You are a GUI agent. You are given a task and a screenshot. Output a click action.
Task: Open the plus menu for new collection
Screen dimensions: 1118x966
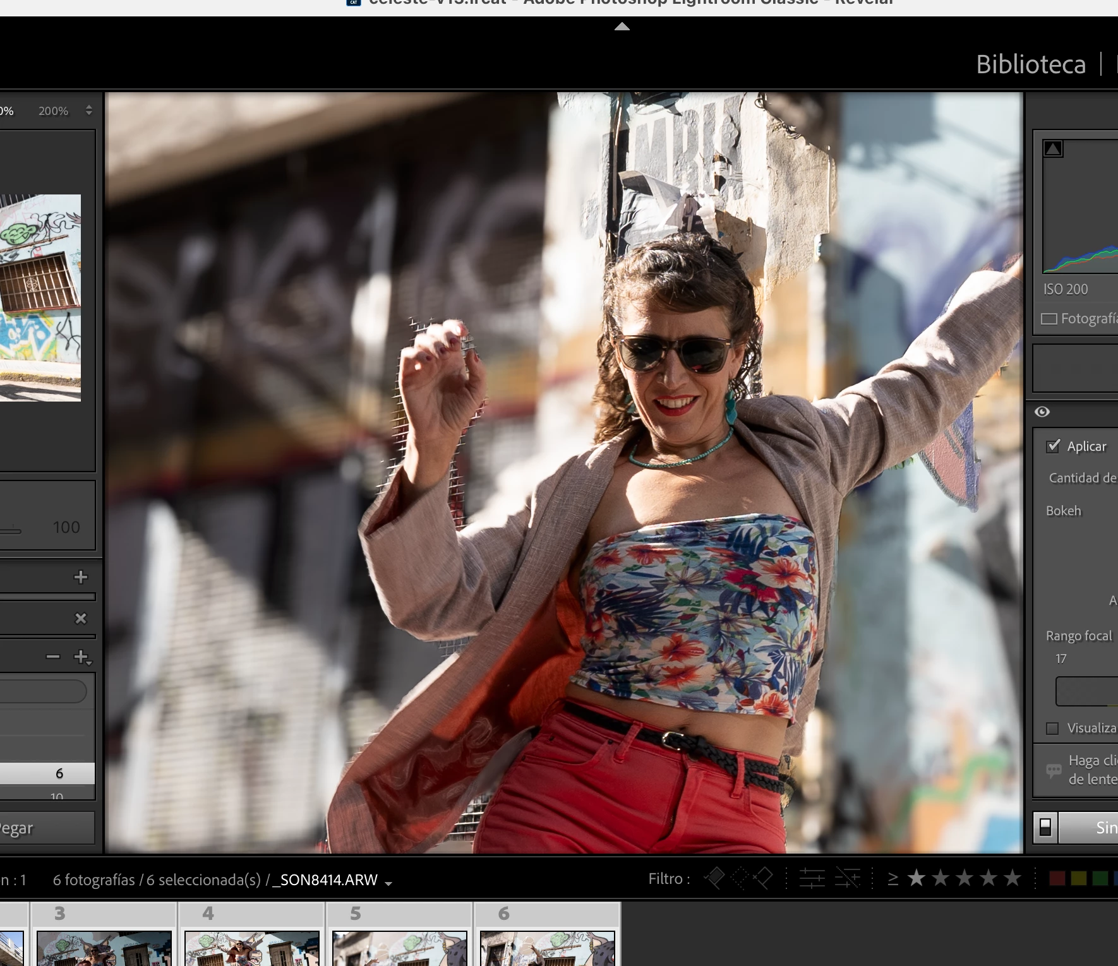coord(83,658)
